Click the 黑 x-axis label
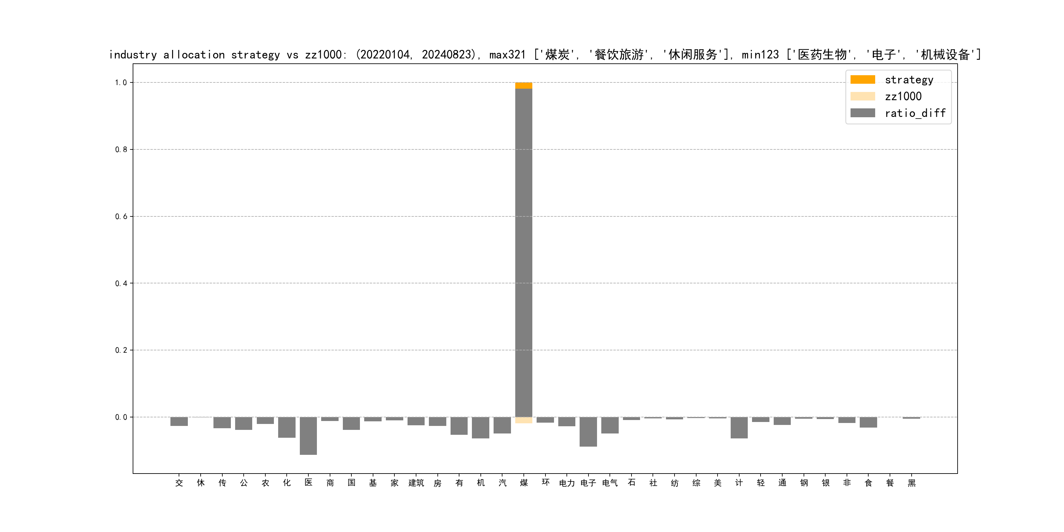Viewport: 1064px width, 532px height. point(912,483)
